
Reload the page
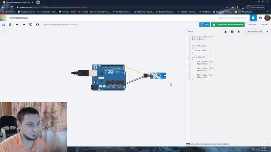(12, 7)
